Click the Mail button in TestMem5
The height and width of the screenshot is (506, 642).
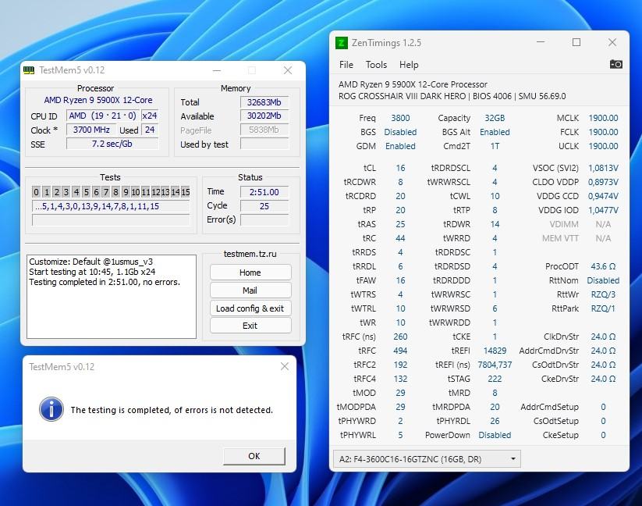tap(250, 290)
